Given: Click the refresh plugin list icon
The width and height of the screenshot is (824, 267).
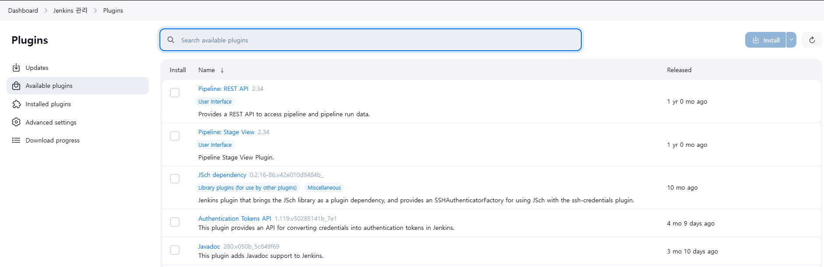Looking at the screenshot, I should point(812,40).
